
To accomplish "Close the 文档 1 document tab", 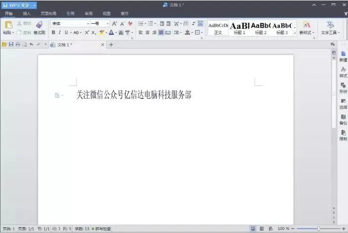I will click(102, 45).
